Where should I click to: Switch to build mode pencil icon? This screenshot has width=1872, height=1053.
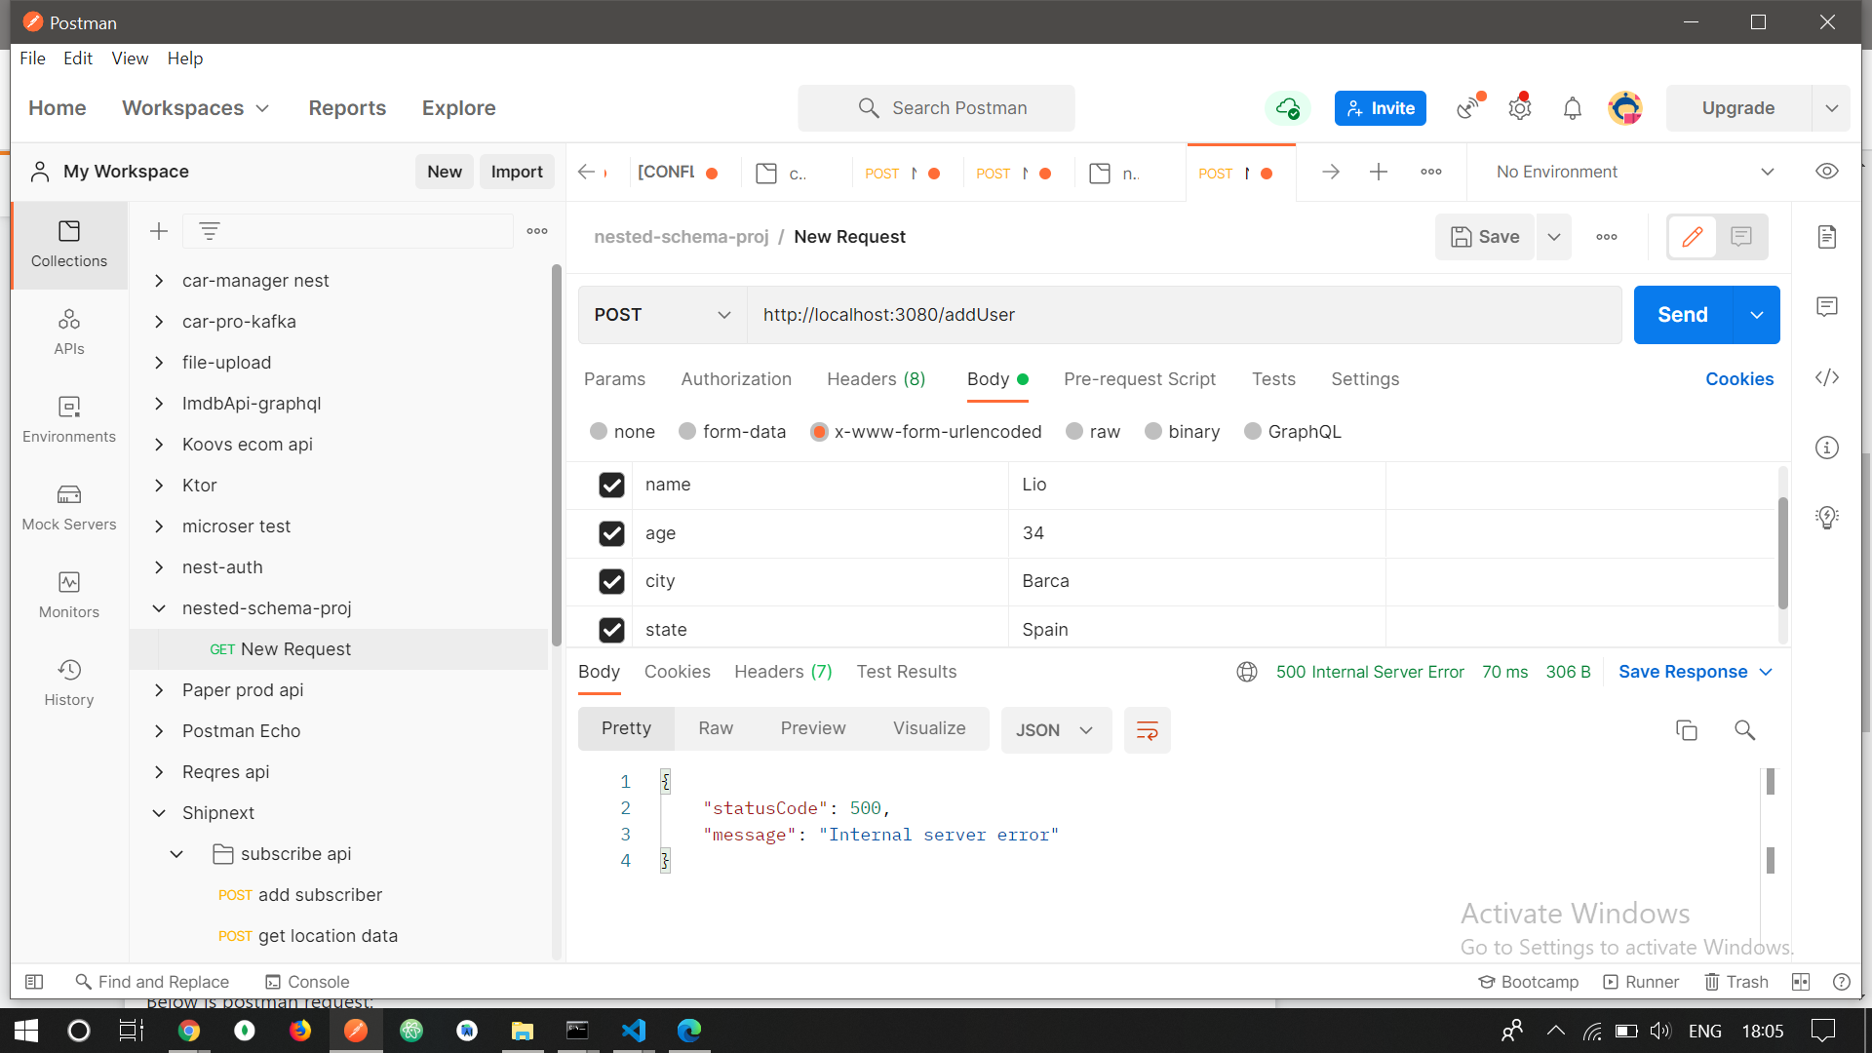(x=1693, y=237)
